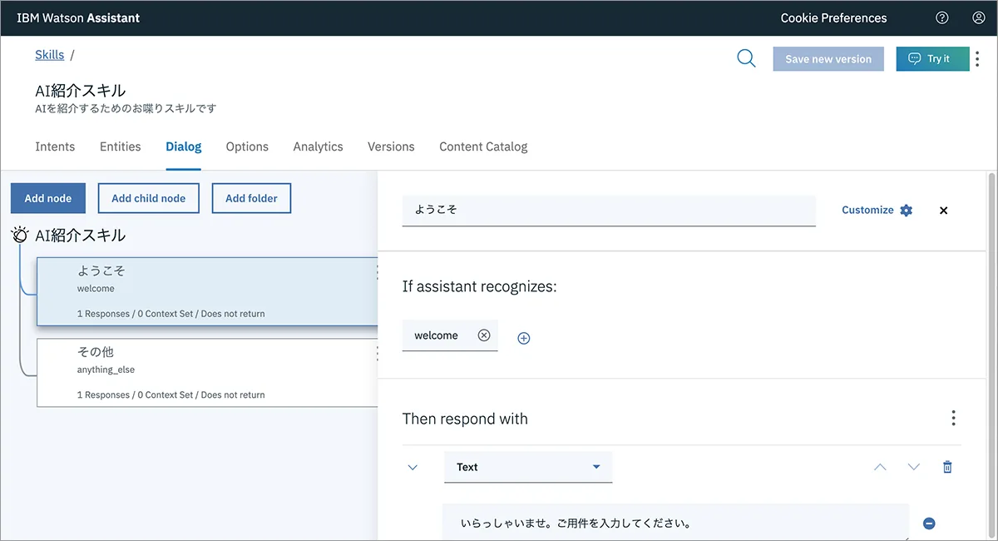Image resolution: width=998 pixels, height=541 pixels.
Task: Click the Add child node button
Action: point(149,198)
